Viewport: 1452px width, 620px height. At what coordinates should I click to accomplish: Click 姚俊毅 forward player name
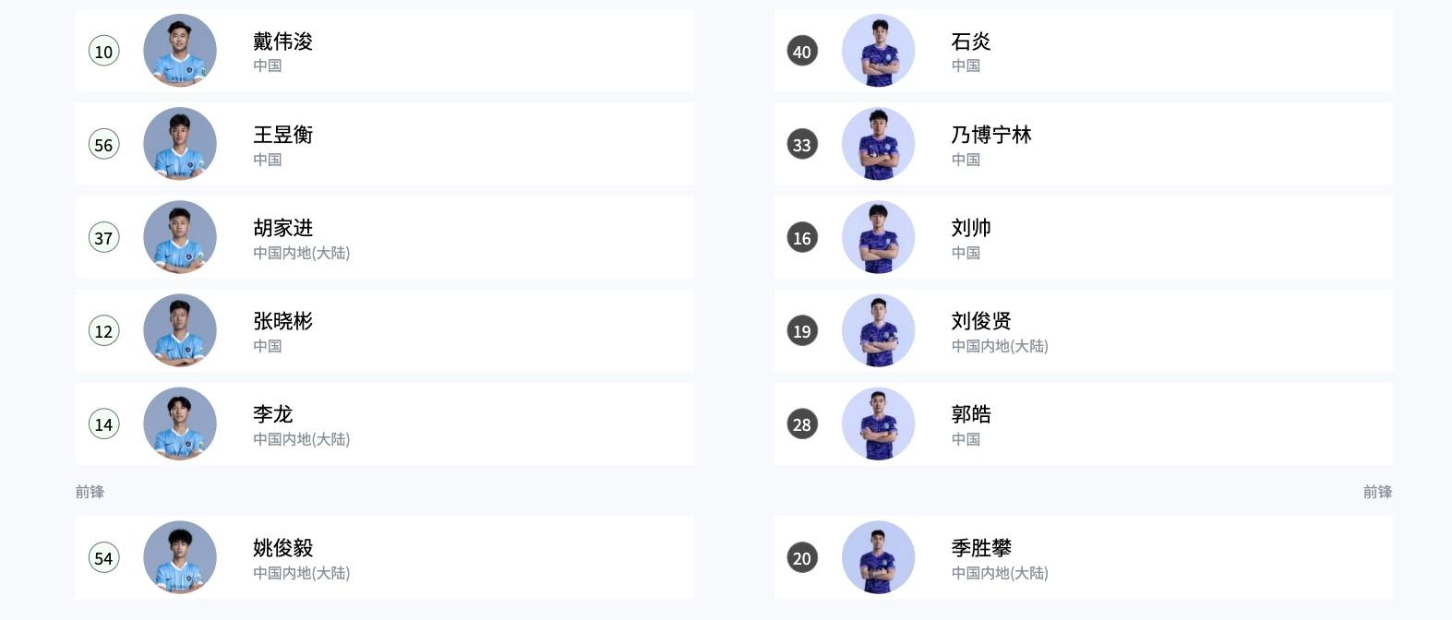point(283,548)
